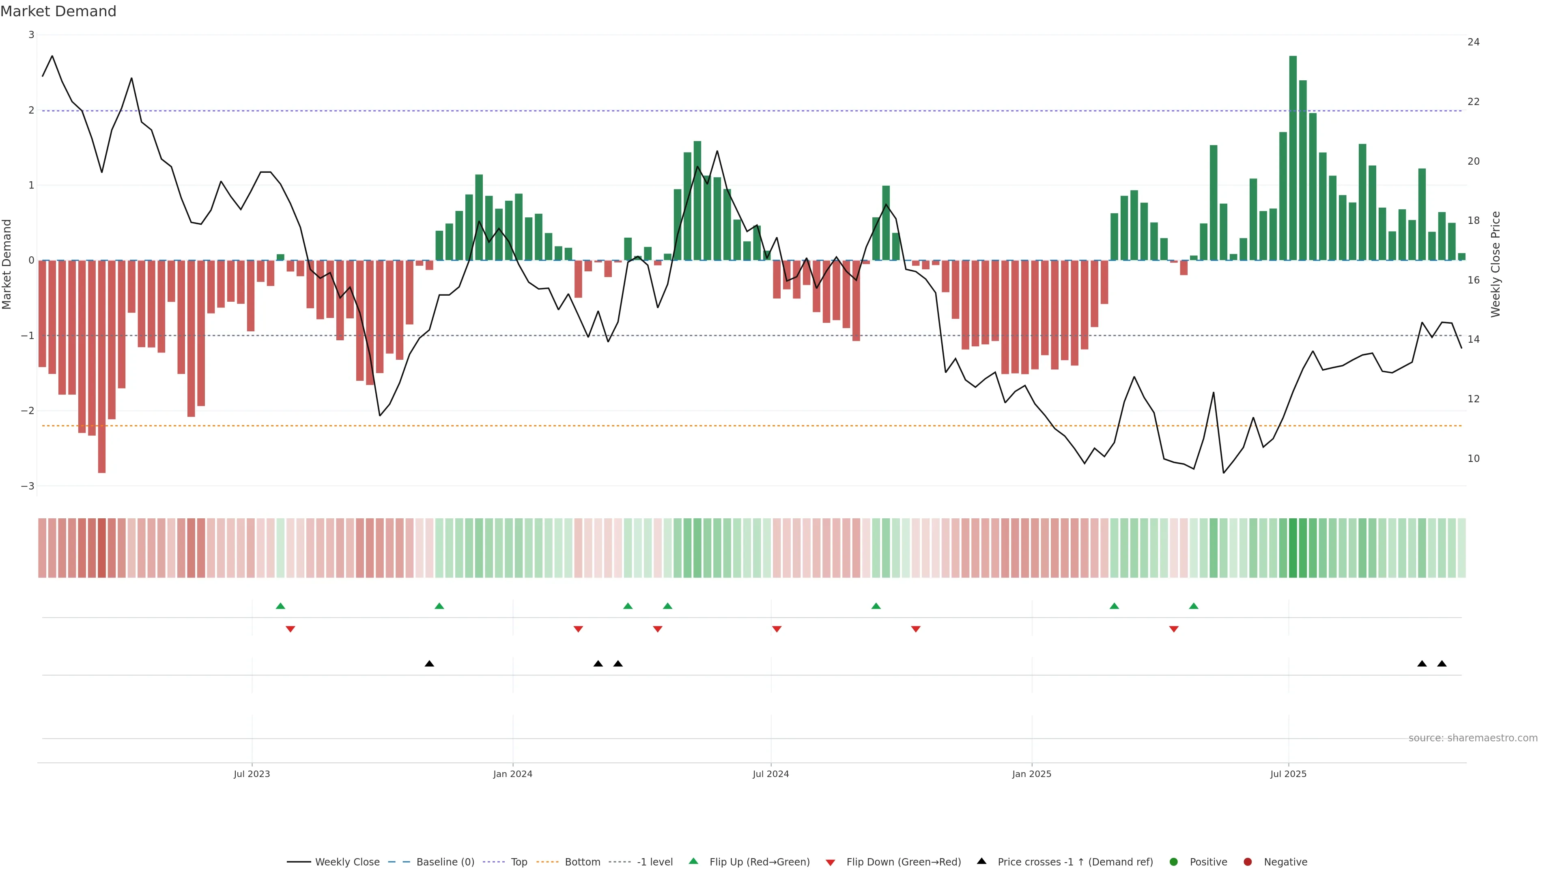The image size is (1558, 876).
Task: Click the Market Demand chart title
Action: point(58,11)
